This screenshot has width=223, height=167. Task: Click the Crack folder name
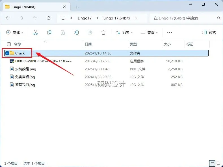coord(20,53)
